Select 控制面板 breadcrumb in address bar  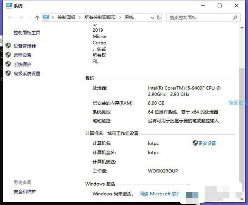66,17
